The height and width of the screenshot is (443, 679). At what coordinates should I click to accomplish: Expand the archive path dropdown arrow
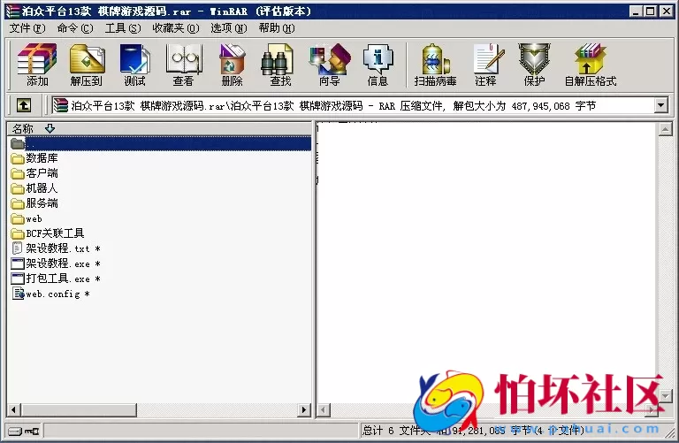[x=660, y=105]
